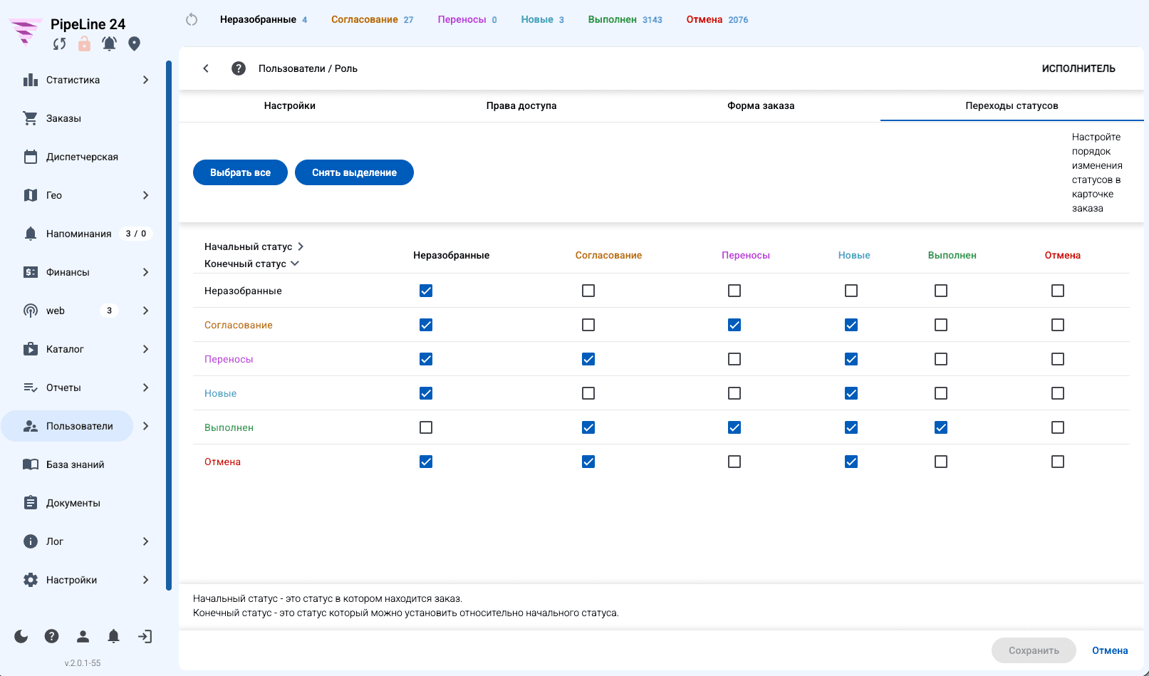Click the Отмена link beside Сохранить
1149x676 pixels.
click(x=1110, y=650)
